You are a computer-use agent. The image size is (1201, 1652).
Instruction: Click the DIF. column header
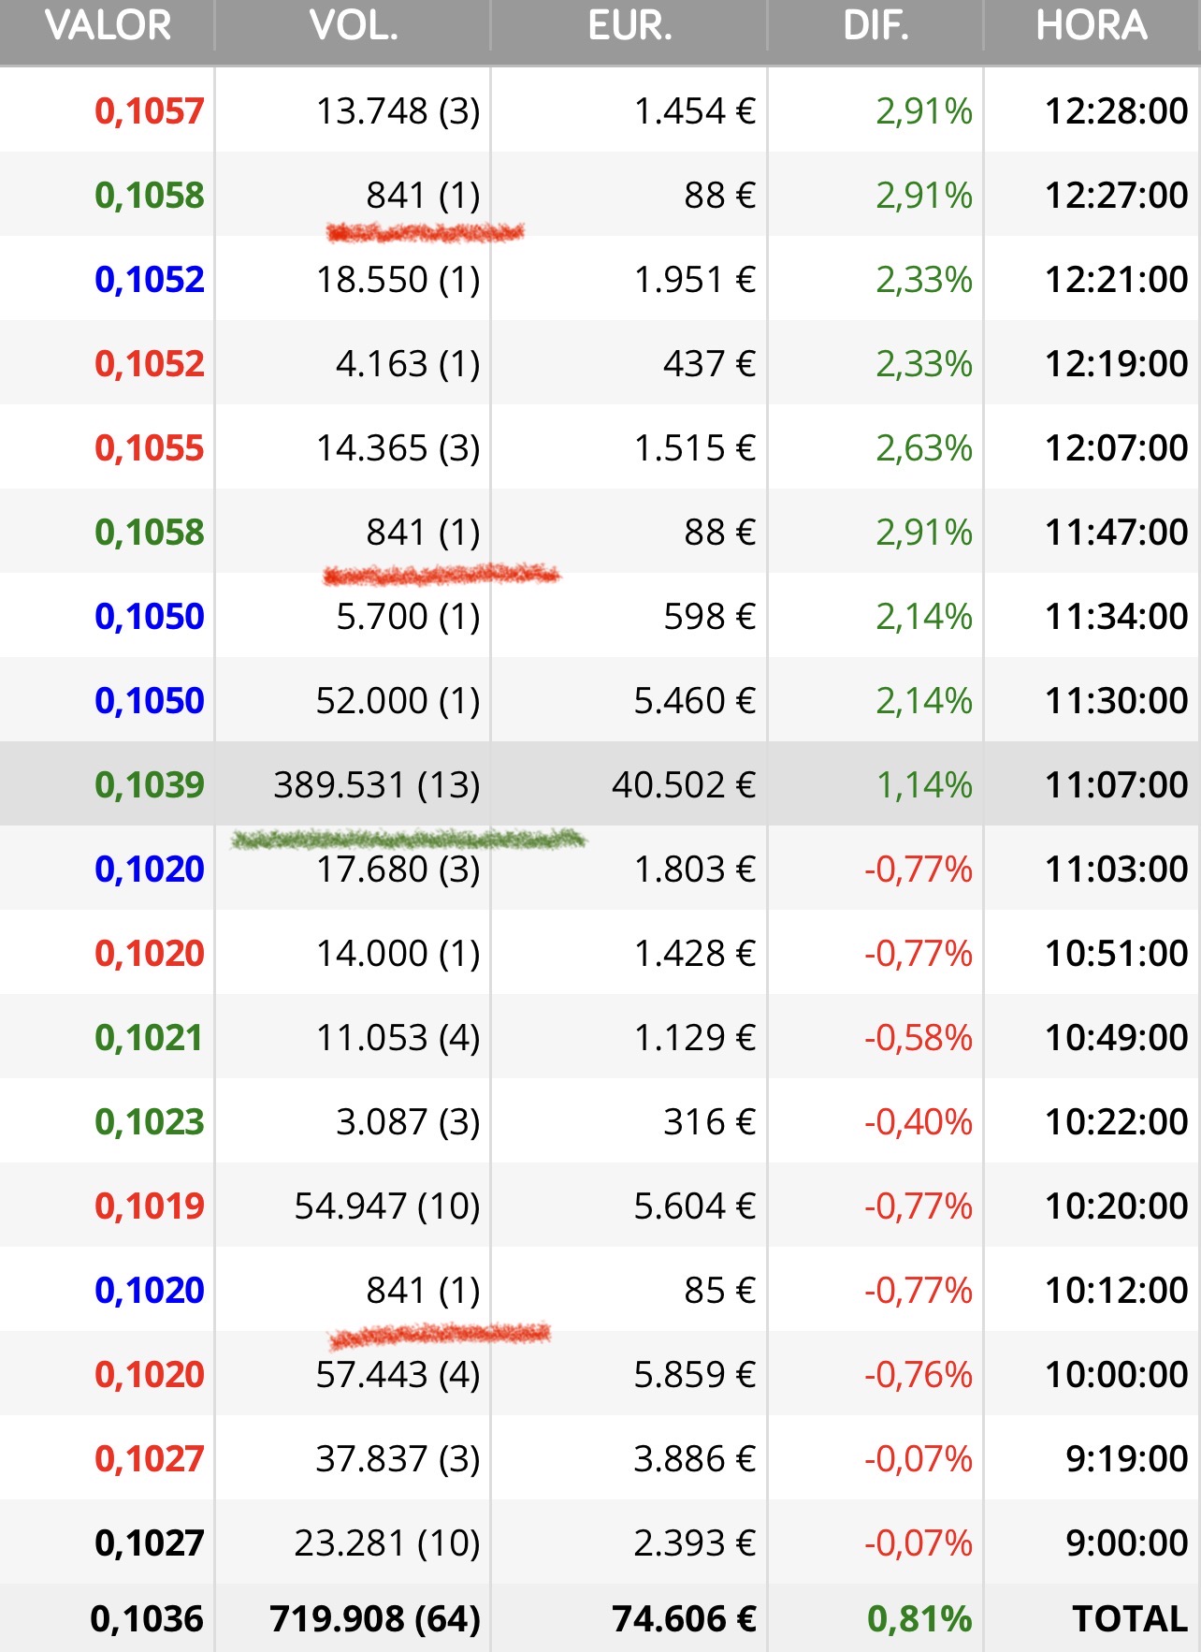[x=875, y=26]
